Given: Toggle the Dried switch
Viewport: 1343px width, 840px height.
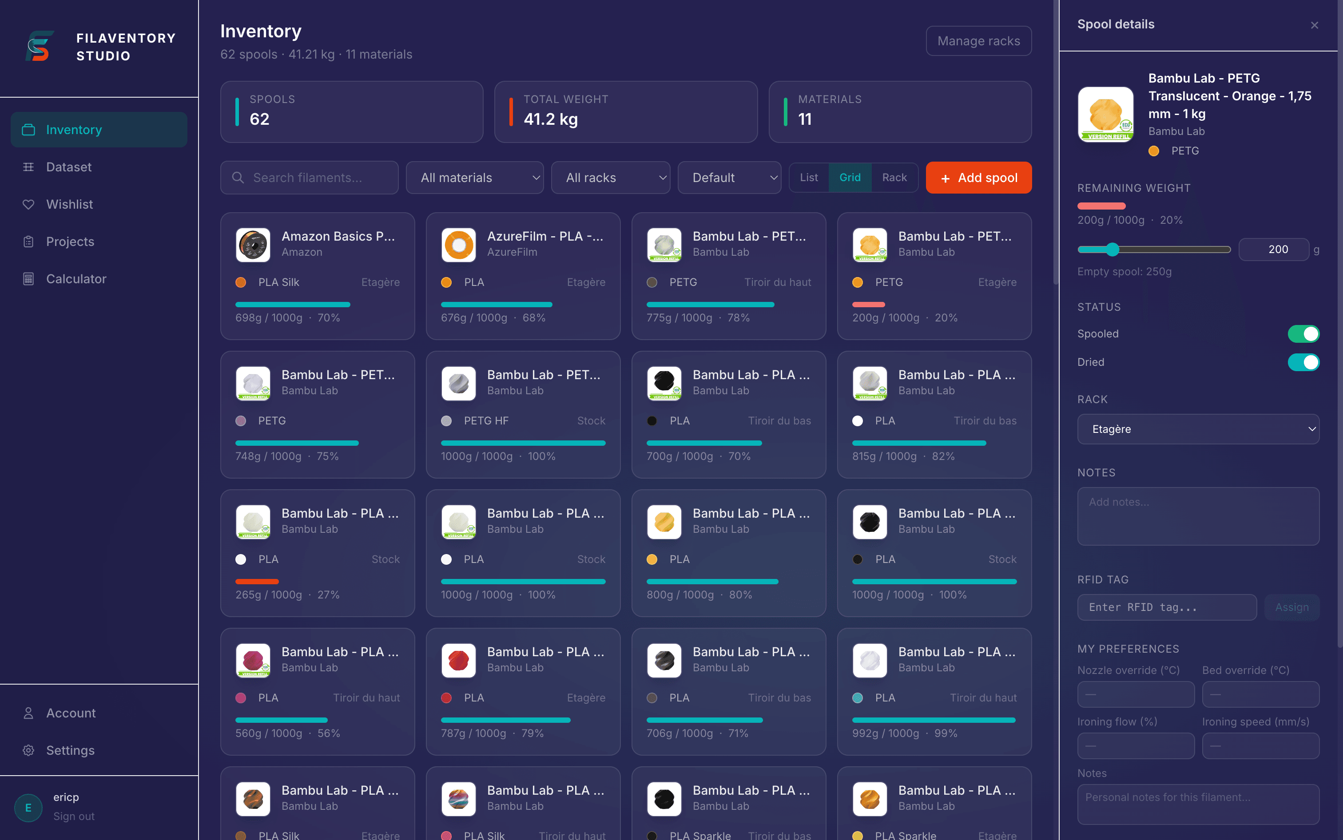Looking at the screenshot, I should pyautogui.click(x=1303, y=362).
